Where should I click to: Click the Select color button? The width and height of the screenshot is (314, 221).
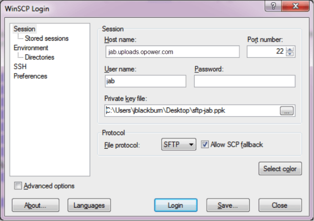280,169
